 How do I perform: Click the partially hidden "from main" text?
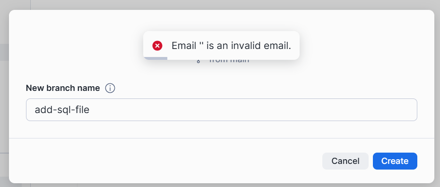pyautogui.click(x=229, y=61)
